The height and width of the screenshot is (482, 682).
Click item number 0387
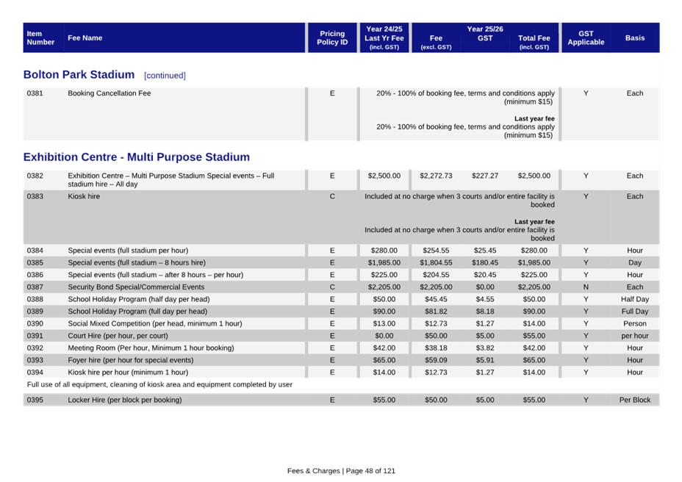click(x=35, y=287)
